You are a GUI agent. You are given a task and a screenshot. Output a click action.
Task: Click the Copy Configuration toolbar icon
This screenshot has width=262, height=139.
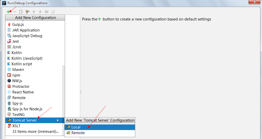[x=21, y=12]
